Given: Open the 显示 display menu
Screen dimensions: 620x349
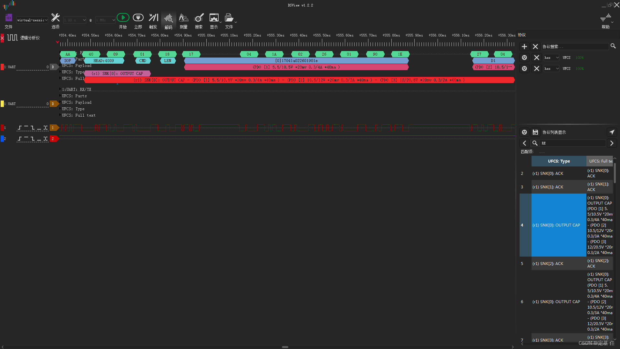Looking at the screenshot, I should click(x=214, y=18).
